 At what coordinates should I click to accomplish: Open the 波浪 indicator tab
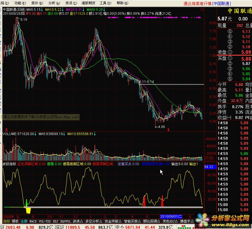[x=78, y=221]
